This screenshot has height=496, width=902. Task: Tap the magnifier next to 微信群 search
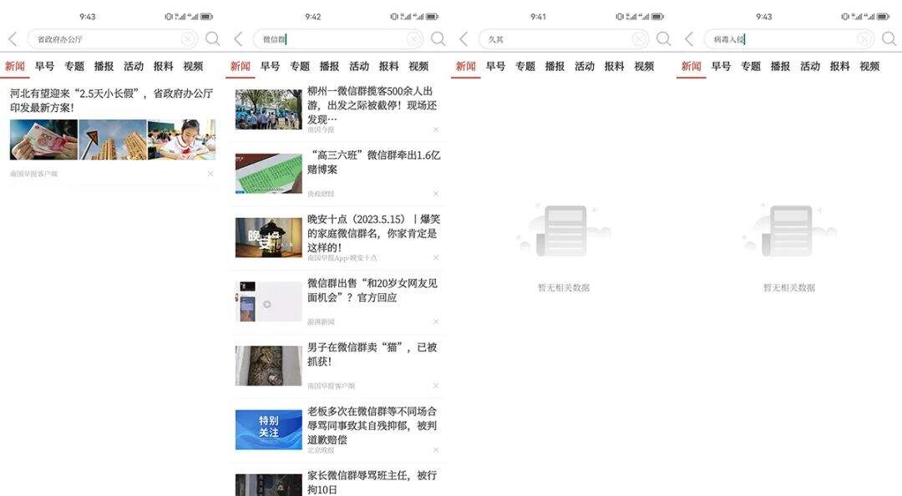[x=438, y=39]
